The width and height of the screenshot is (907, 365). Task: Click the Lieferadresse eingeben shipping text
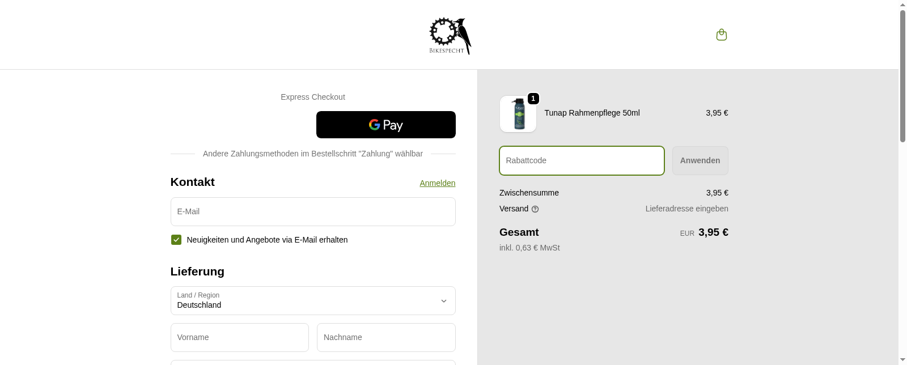tap(686, 209)
